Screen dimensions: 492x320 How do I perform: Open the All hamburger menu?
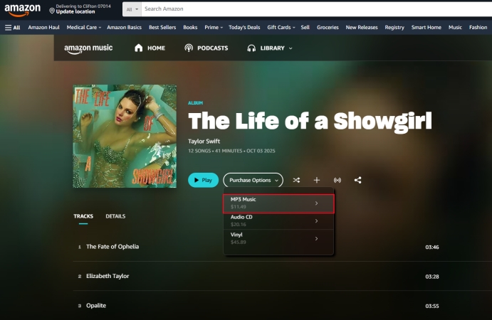13,28
